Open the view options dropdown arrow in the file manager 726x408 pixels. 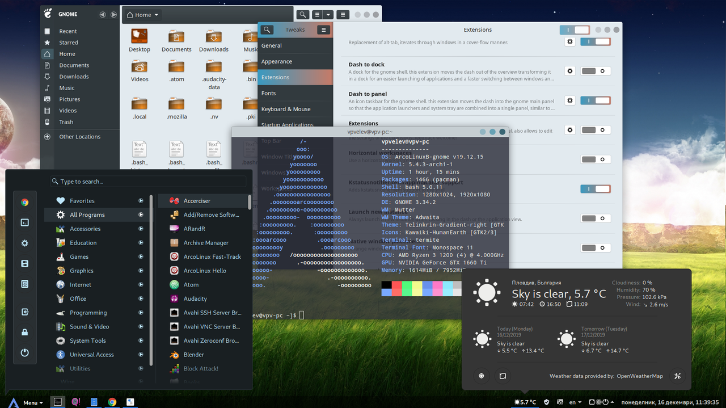(328, 15)
